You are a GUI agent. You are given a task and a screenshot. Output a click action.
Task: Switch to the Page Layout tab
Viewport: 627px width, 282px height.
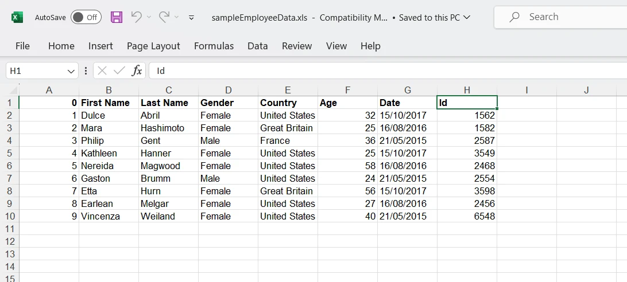(153, 46)
